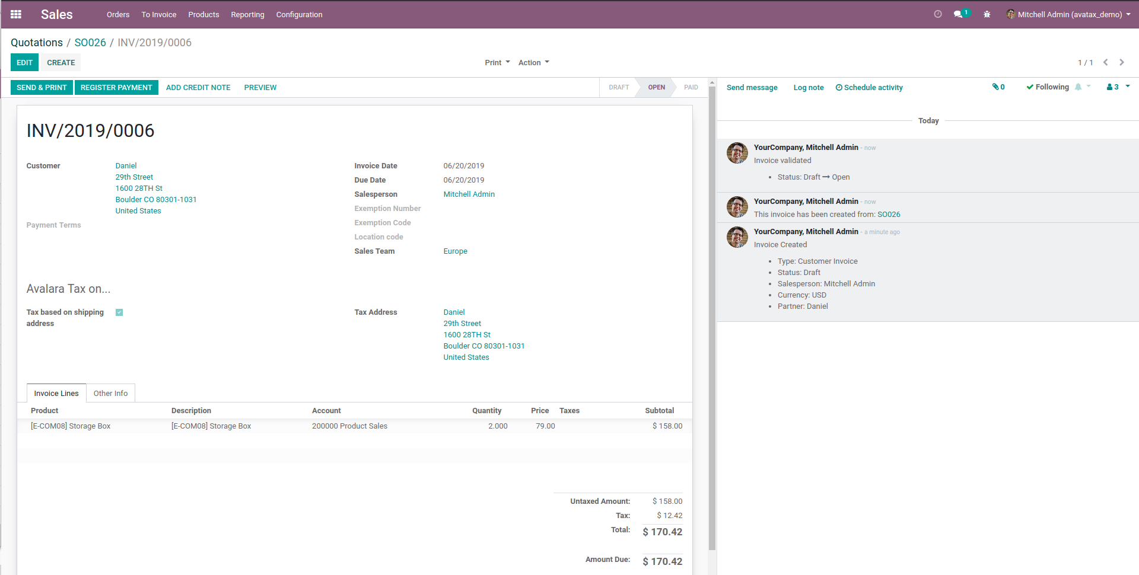Click the debug bug icon
Viewport: 1139px width, 575px height.
pyautogui.click(x=987, y=14)
